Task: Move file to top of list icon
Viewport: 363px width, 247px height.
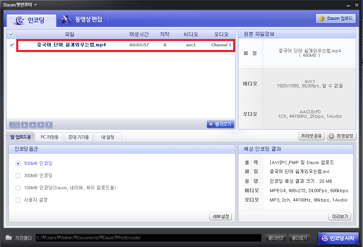Action: click(x=25, y=125)
